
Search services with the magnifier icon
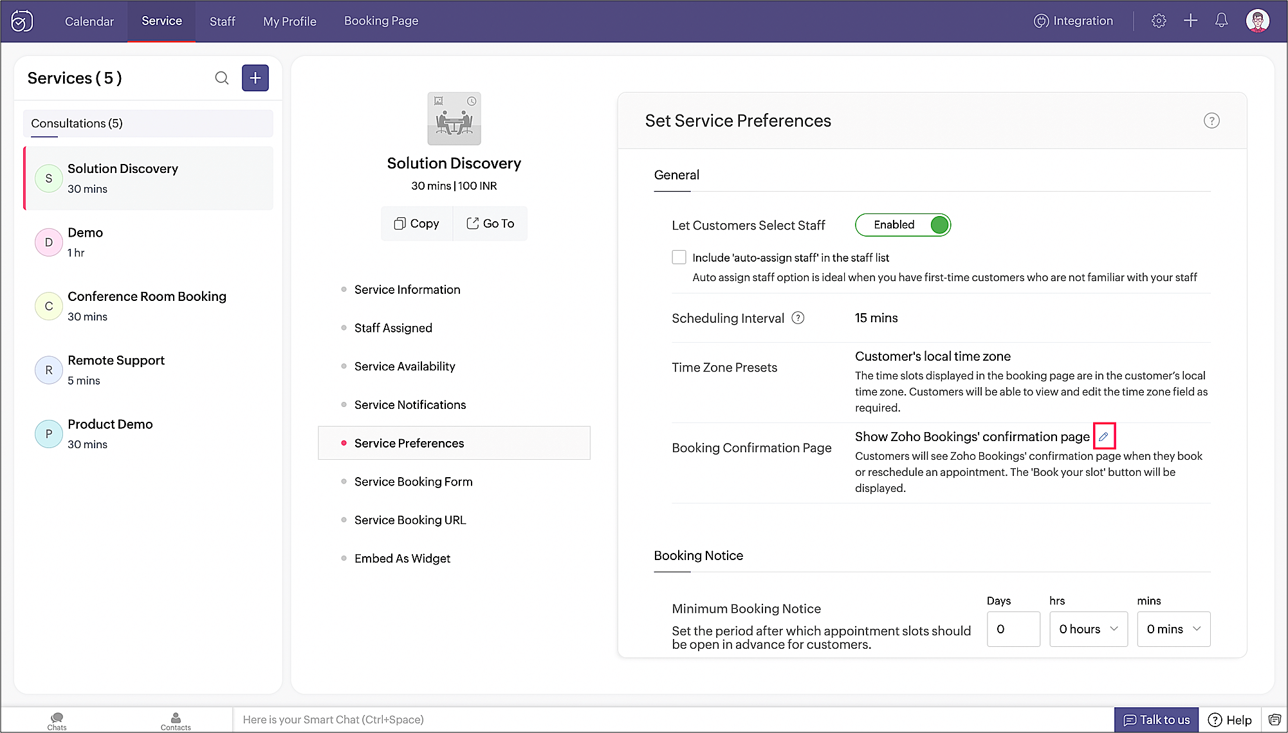tap(222, 78)
